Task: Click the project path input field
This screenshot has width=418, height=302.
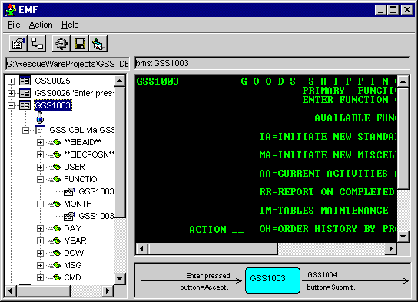Action: pyautogui.click(x=68, y=64)
